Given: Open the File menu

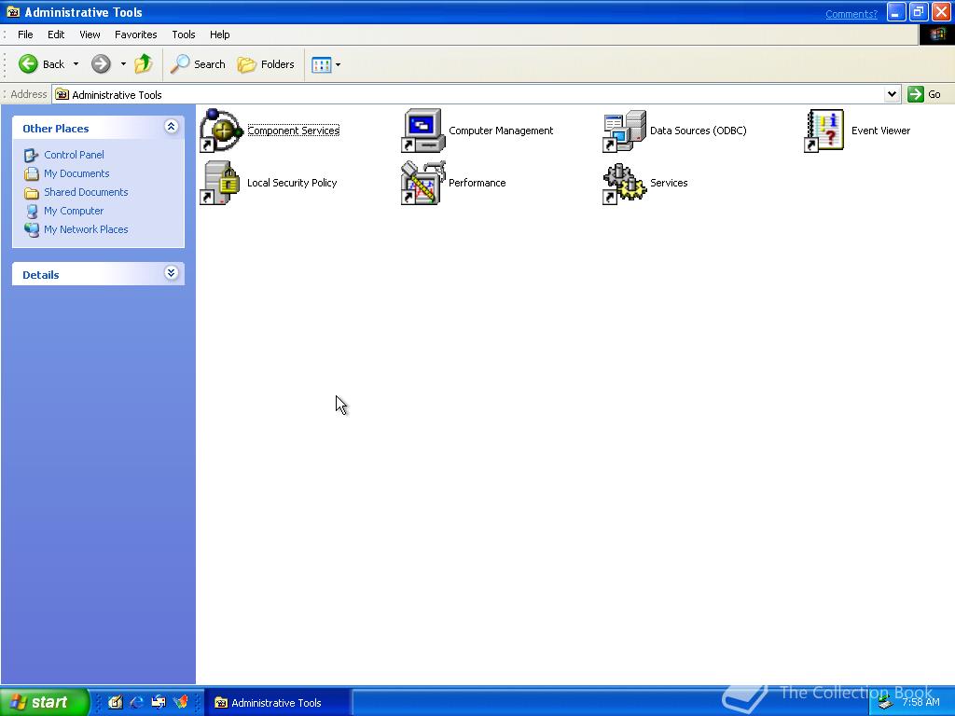Looking at the screenshot, I should (25, 34).
